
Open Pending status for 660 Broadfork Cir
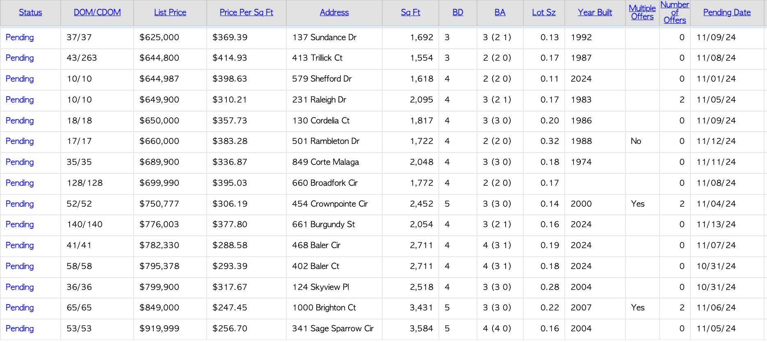point(20,183)
